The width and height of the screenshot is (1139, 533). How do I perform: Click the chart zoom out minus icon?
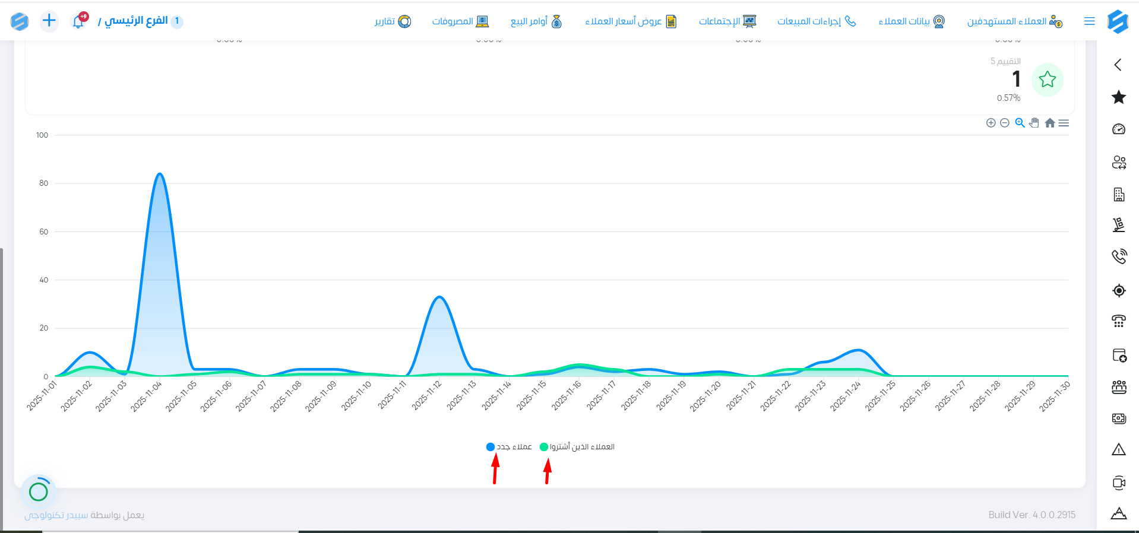pyautogui.click(x=1005, y=123)
